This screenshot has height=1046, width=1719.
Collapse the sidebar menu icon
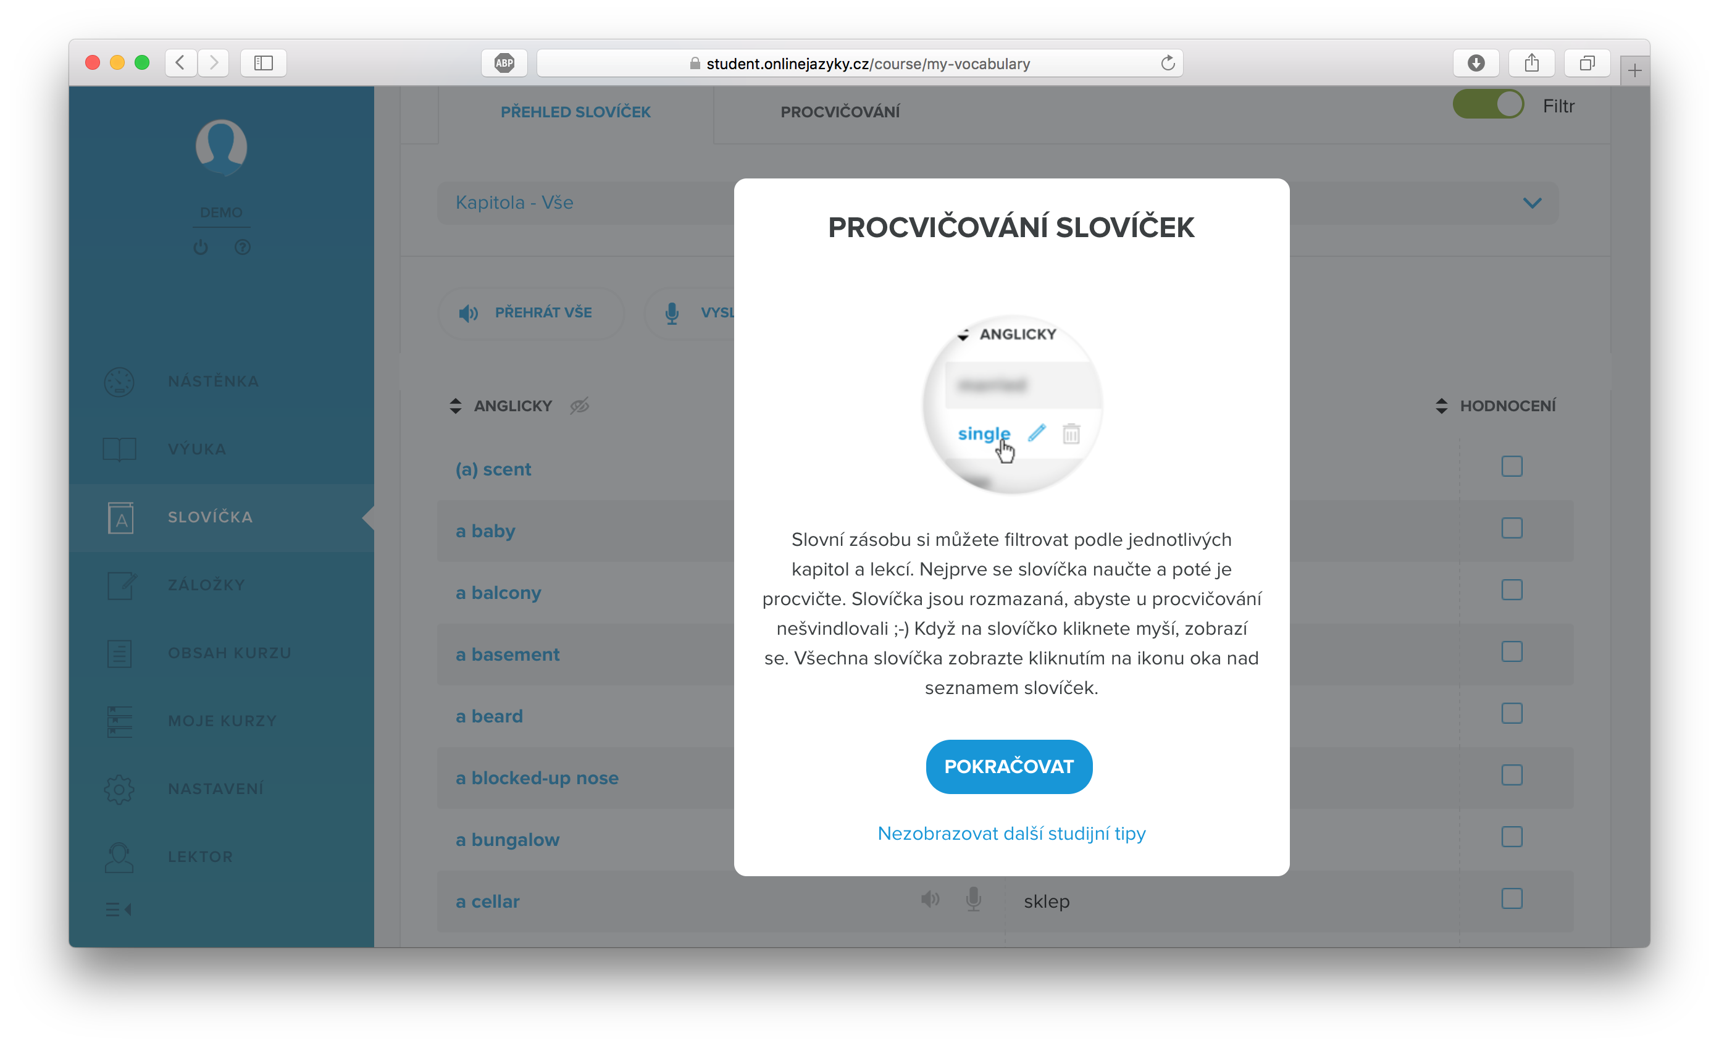pyautogui.click(x=119, y=910)
